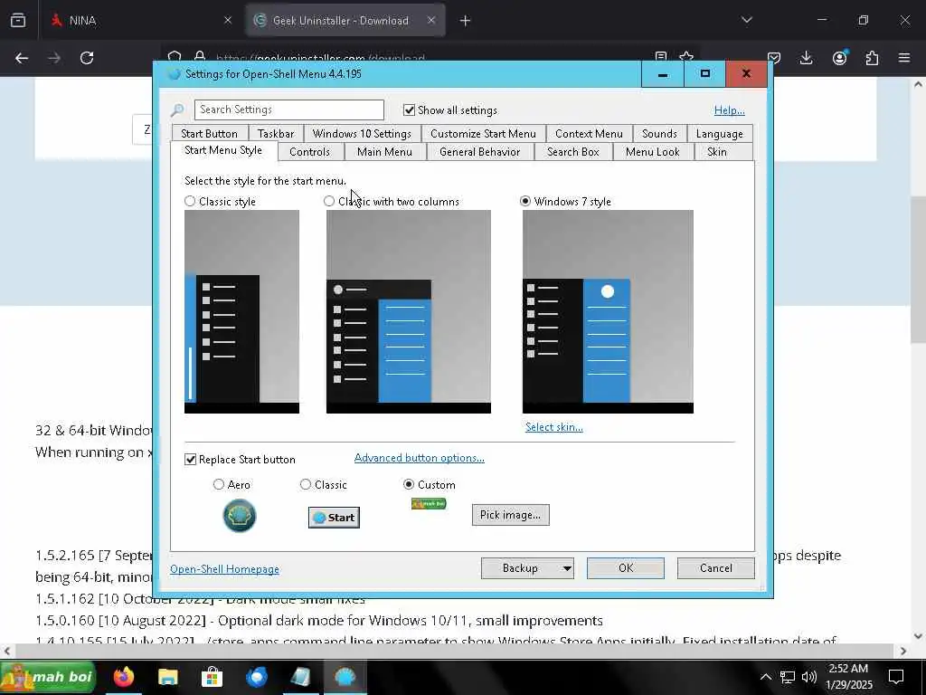
Task: Open the Help link
Action: coord(730,109)
